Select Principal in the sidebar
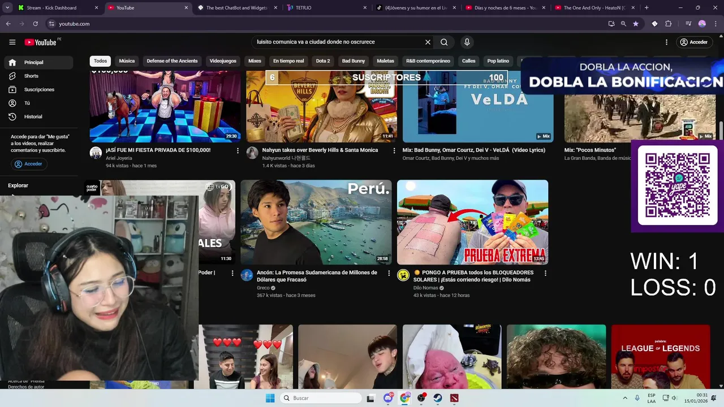This screenshot has height=407, width=724. tap(37, 62)
